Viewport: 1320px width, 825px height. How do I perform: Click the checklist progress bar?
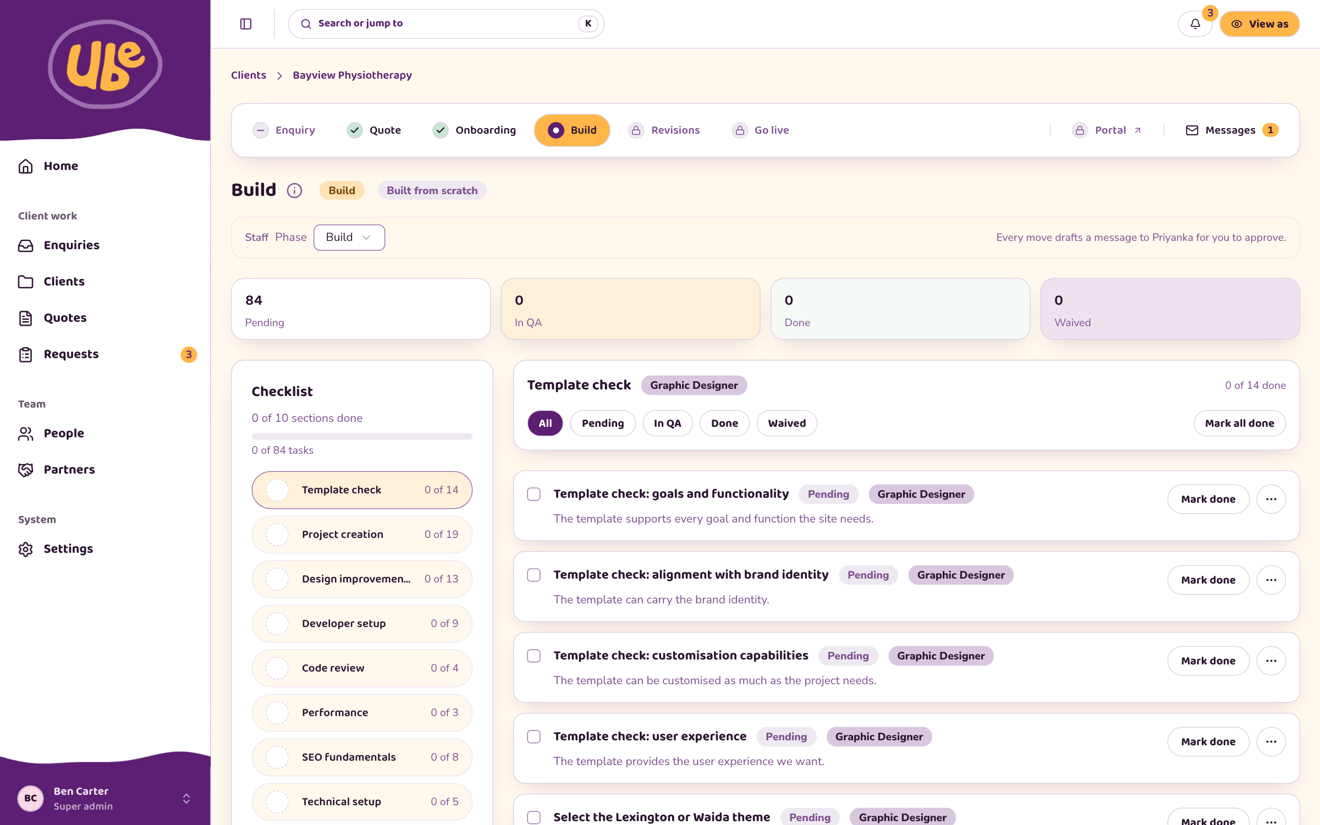pos(362,437)
